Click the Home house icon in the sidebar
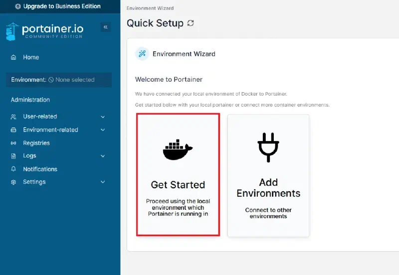The height and width of the screenshot is (275, 399). pos(13,57)
